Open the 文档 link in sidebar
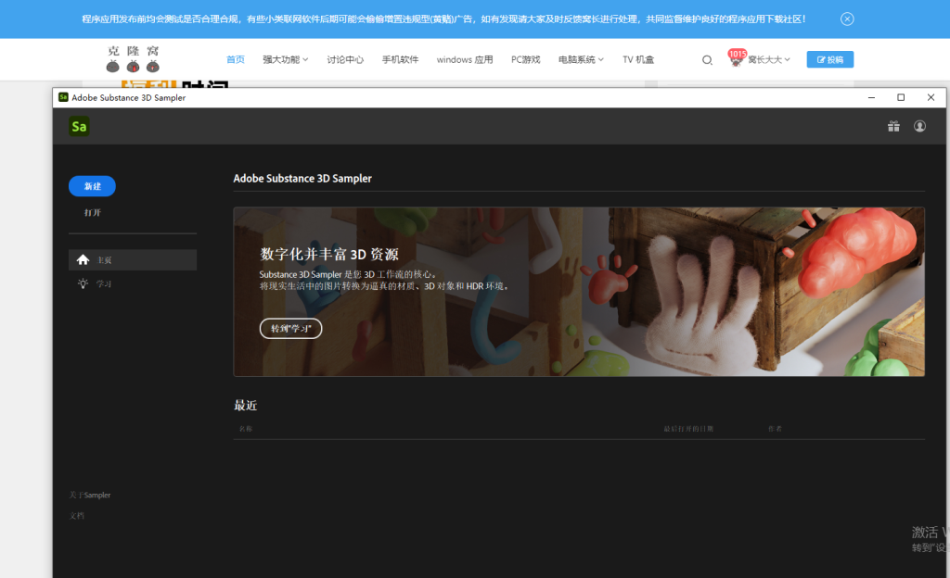 [x=77, y=516]
